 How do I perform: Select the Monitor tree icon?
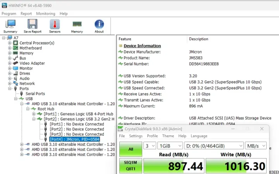[15, 68]
